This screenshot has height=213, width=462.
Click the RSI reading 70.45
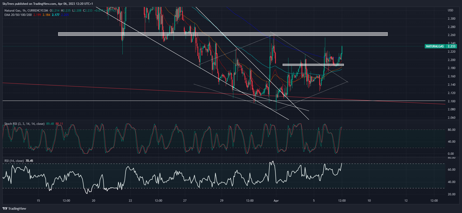pyautogui.click(x=29, y=161)
